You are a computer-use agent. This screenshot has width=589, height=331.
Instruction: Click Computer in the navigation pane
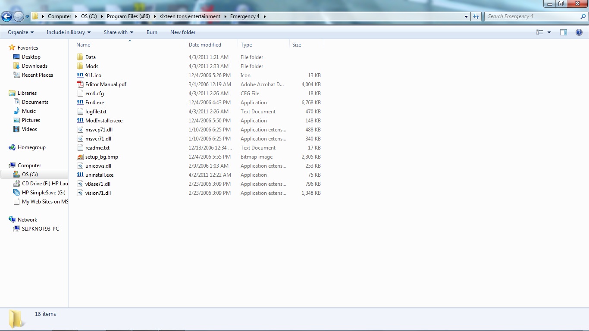[29, 165]
